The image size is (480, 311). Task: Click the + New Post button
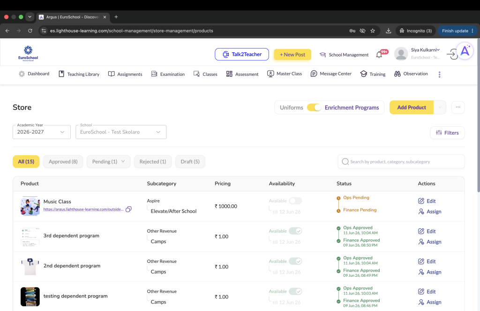pyautogui.click(x=292, y=55)
